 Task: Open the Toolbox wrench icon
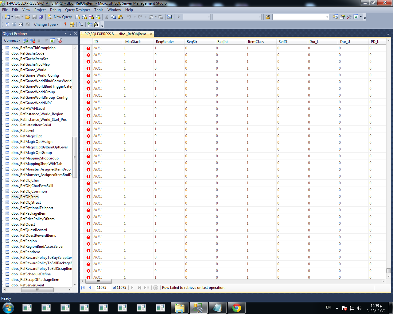349,17
